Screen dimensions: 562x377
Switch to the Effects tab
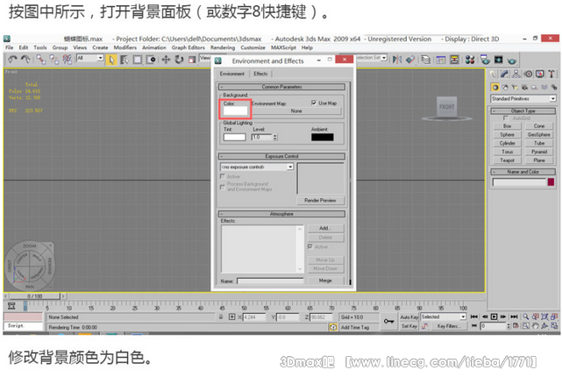pyautogui.click(x=261, y=74)
